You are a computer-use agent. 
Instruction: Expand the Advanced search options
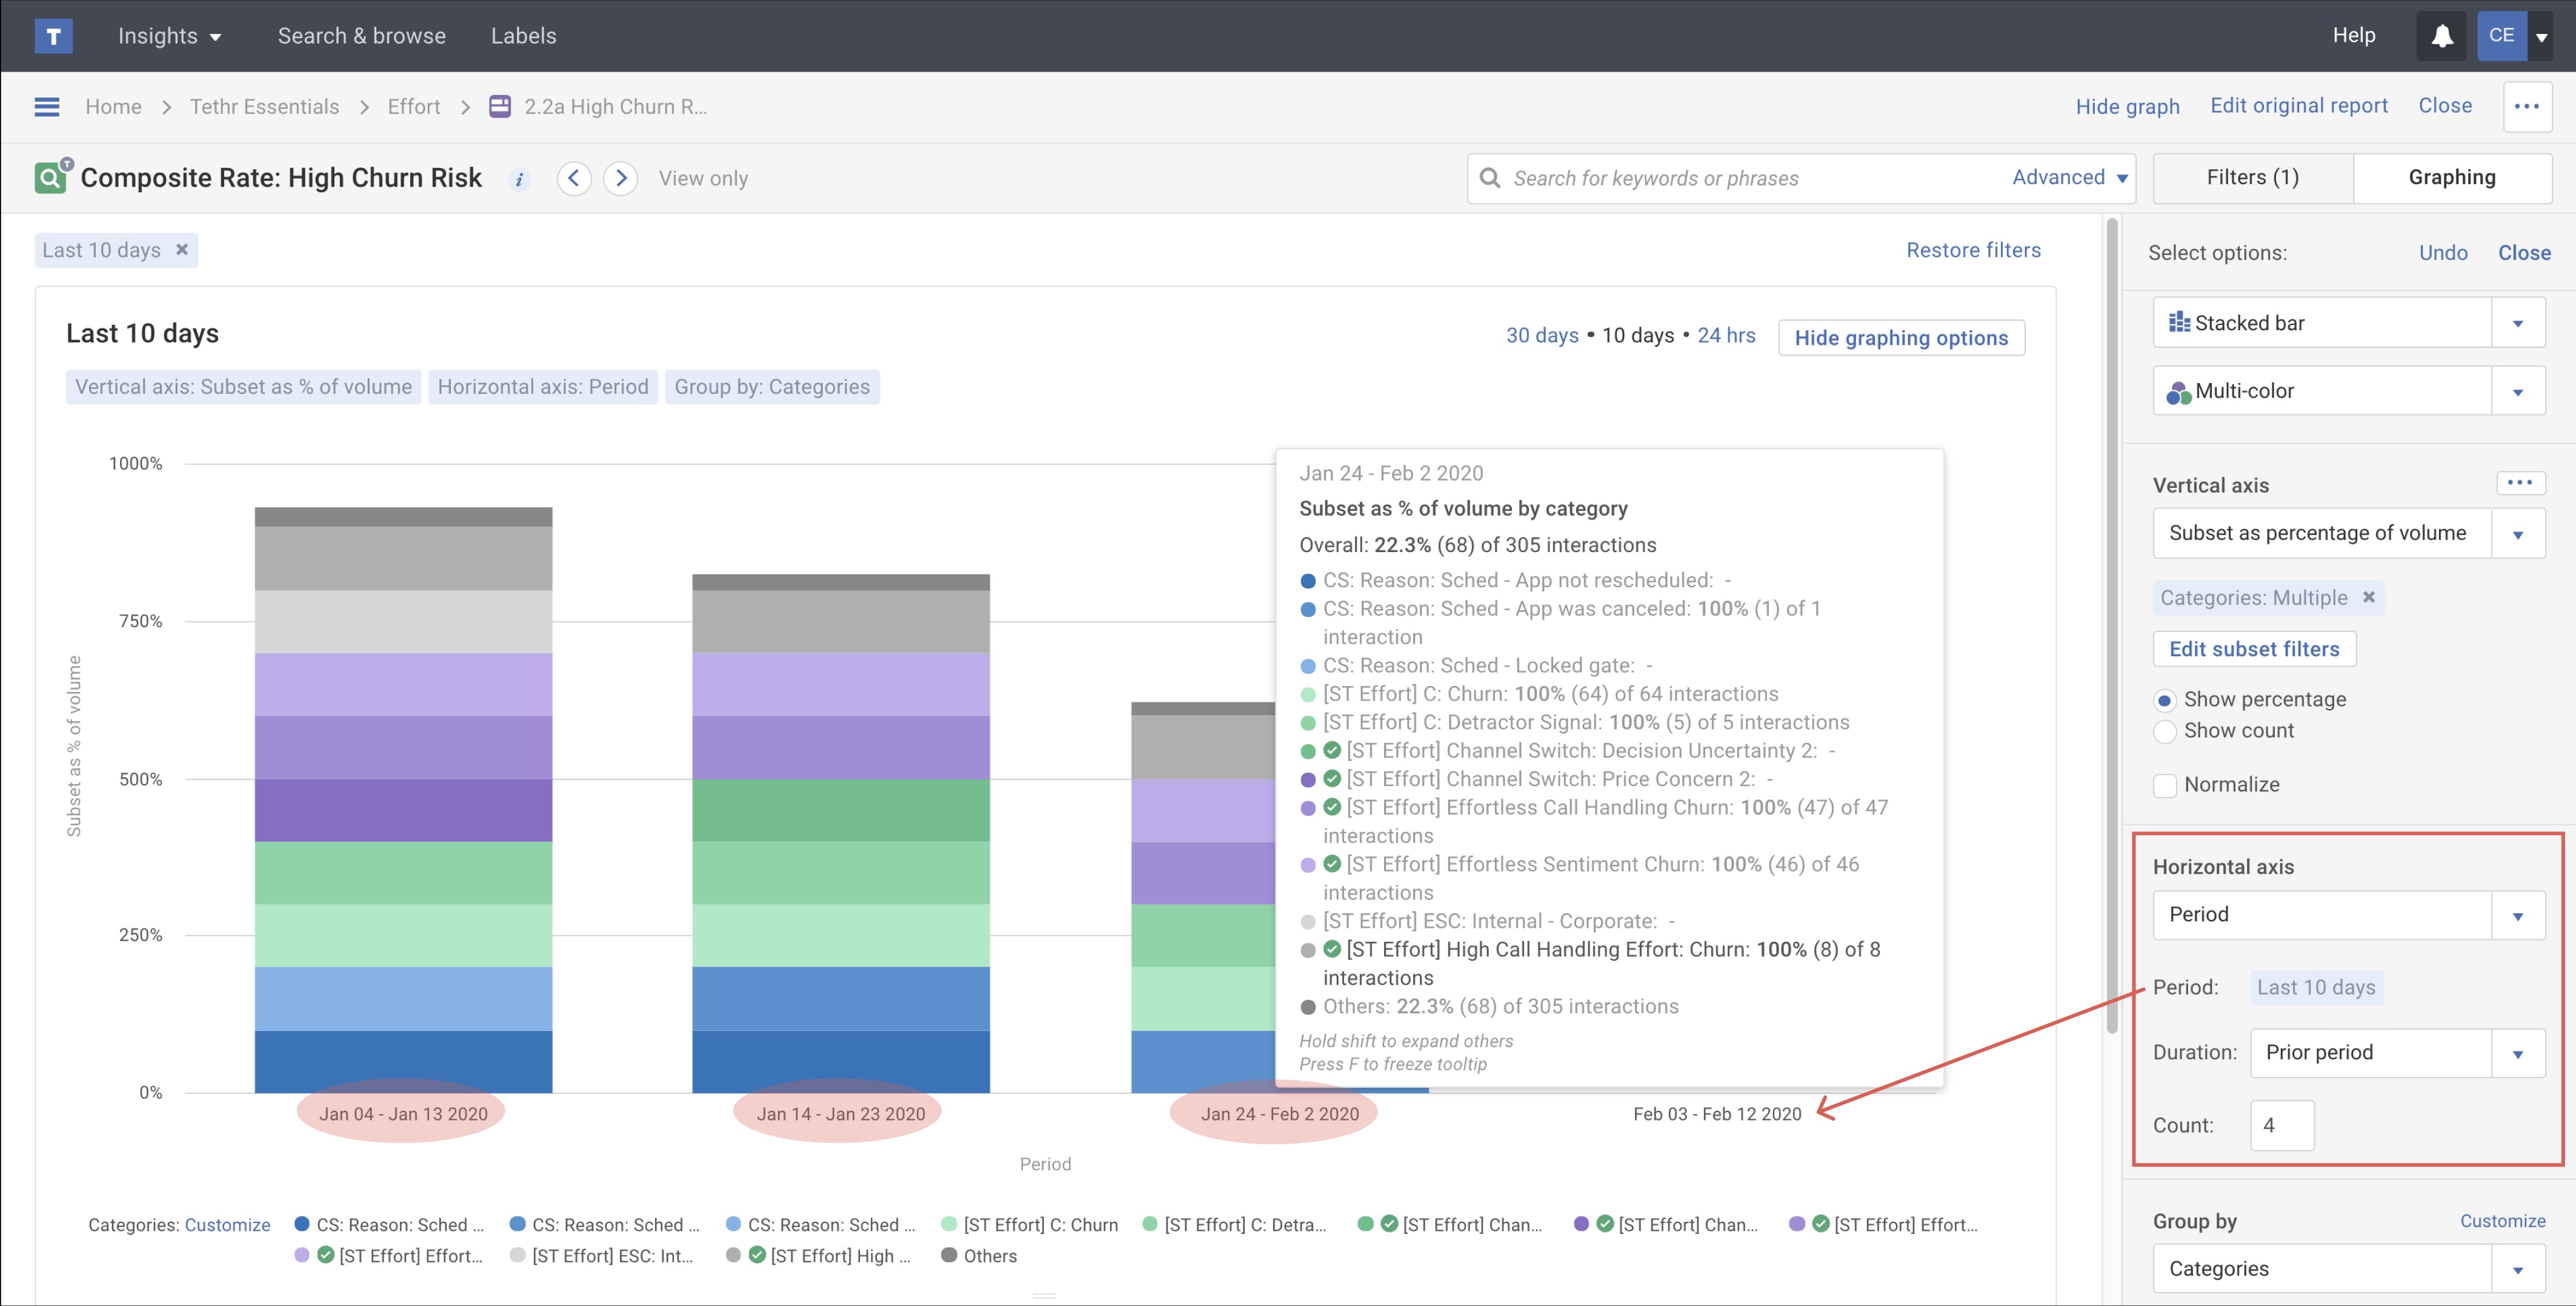point(2068,177)
